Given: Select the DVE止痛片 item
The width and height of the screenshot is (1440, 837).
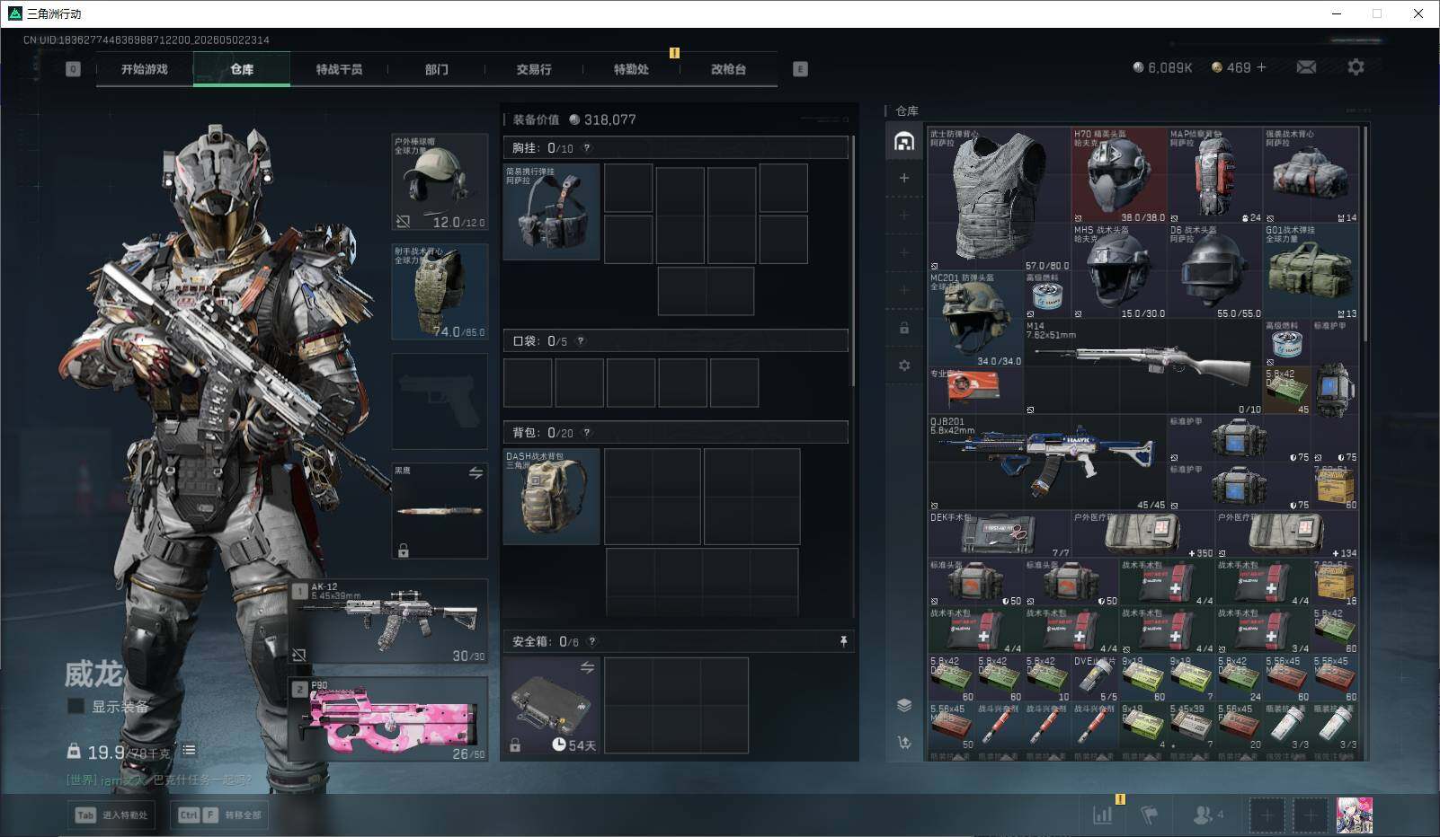Looking at the screenshot, I should point(1095,678).
